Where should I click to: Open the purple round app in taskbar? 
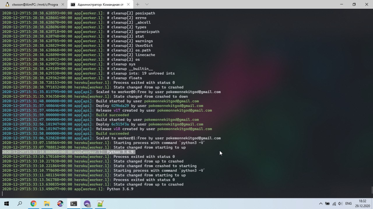pyautogui.click(x=87, y=203)
